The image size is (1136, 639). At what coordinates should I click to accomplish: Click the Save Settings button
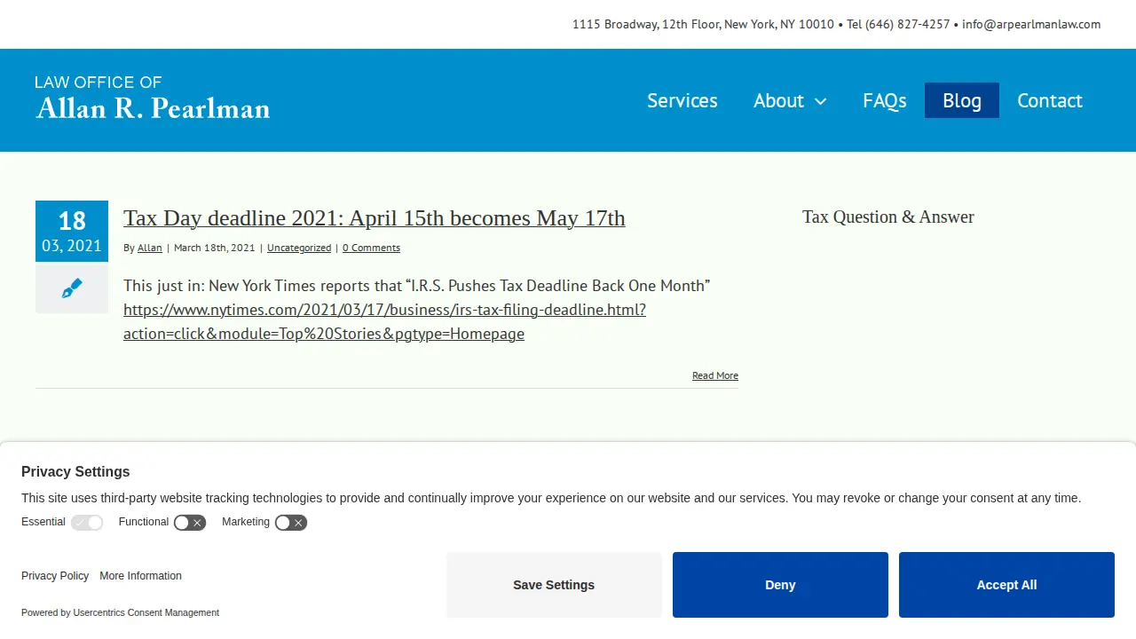(554, 585)
